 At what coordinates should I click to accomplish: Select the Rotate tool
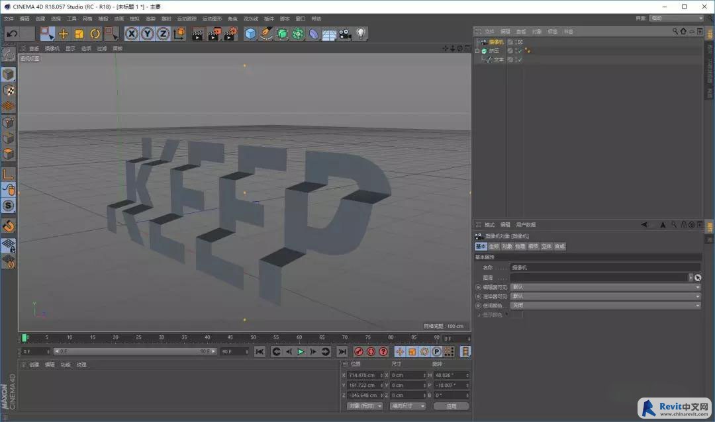coord(95,34)
